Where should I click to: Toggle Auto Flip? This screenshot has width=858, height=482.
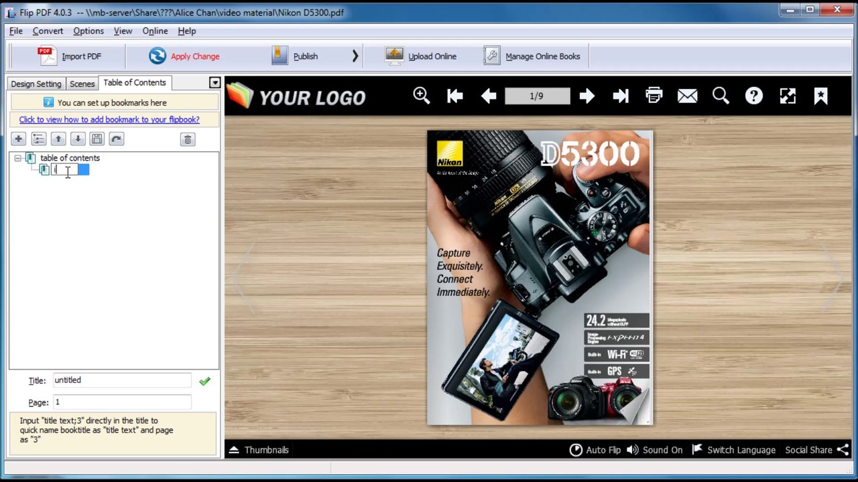tap(595, 450)
